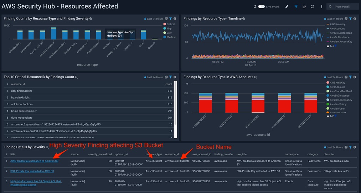Click copy icon on AWS Accounts panel
Image resolution: width=361 pixels, height=193 pixels.
point(346,77)
